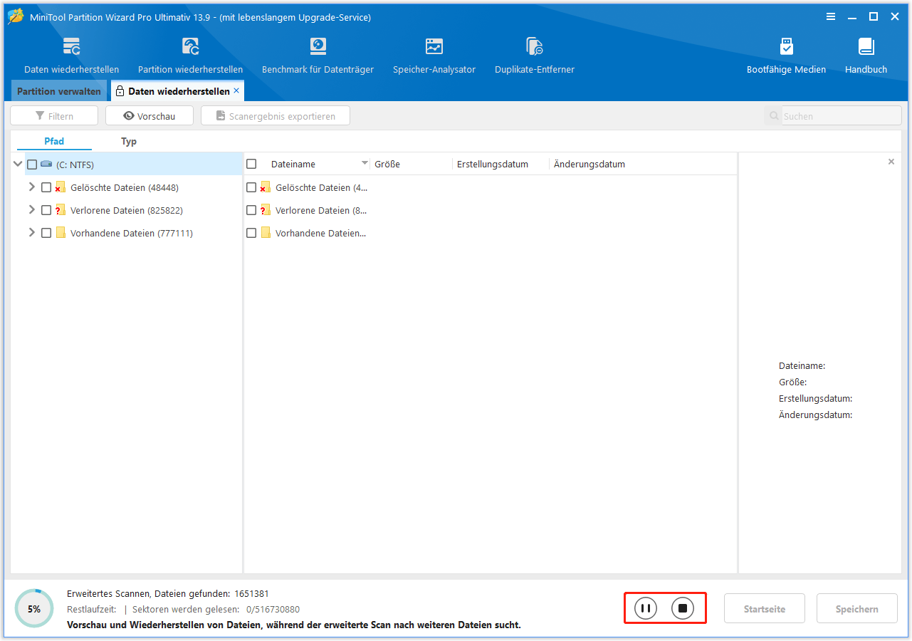Click Gelöschte Dateien folder icon in file list

[x=266, y=187]
